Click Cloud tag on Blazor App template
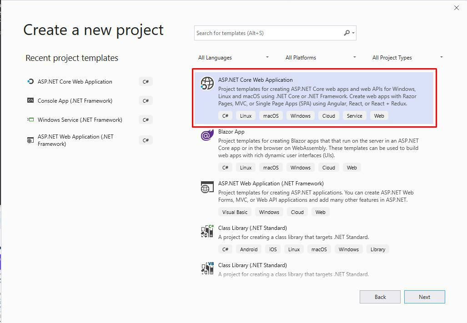 coord(328,168)
